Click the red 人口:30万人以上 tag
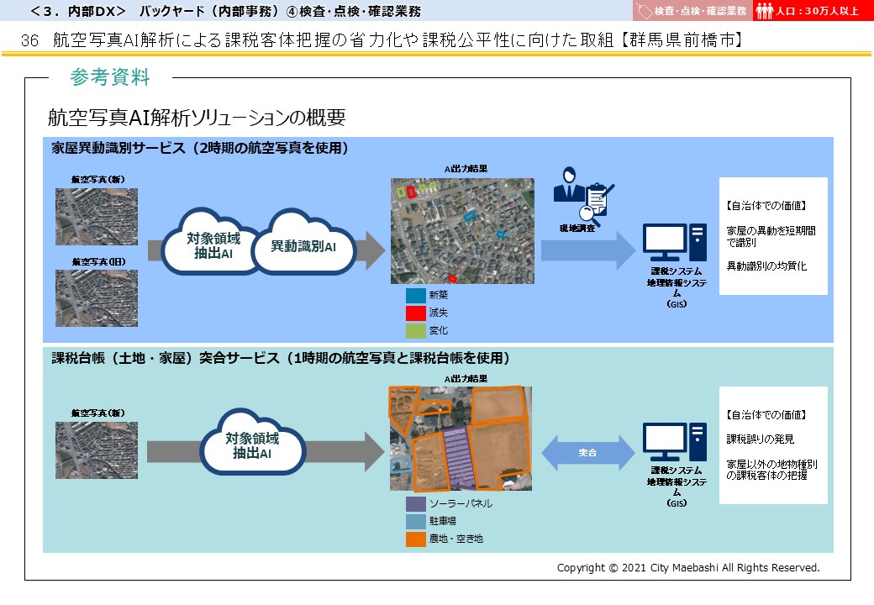This screenshot has width=874, height=605. [x=813, y=11]
